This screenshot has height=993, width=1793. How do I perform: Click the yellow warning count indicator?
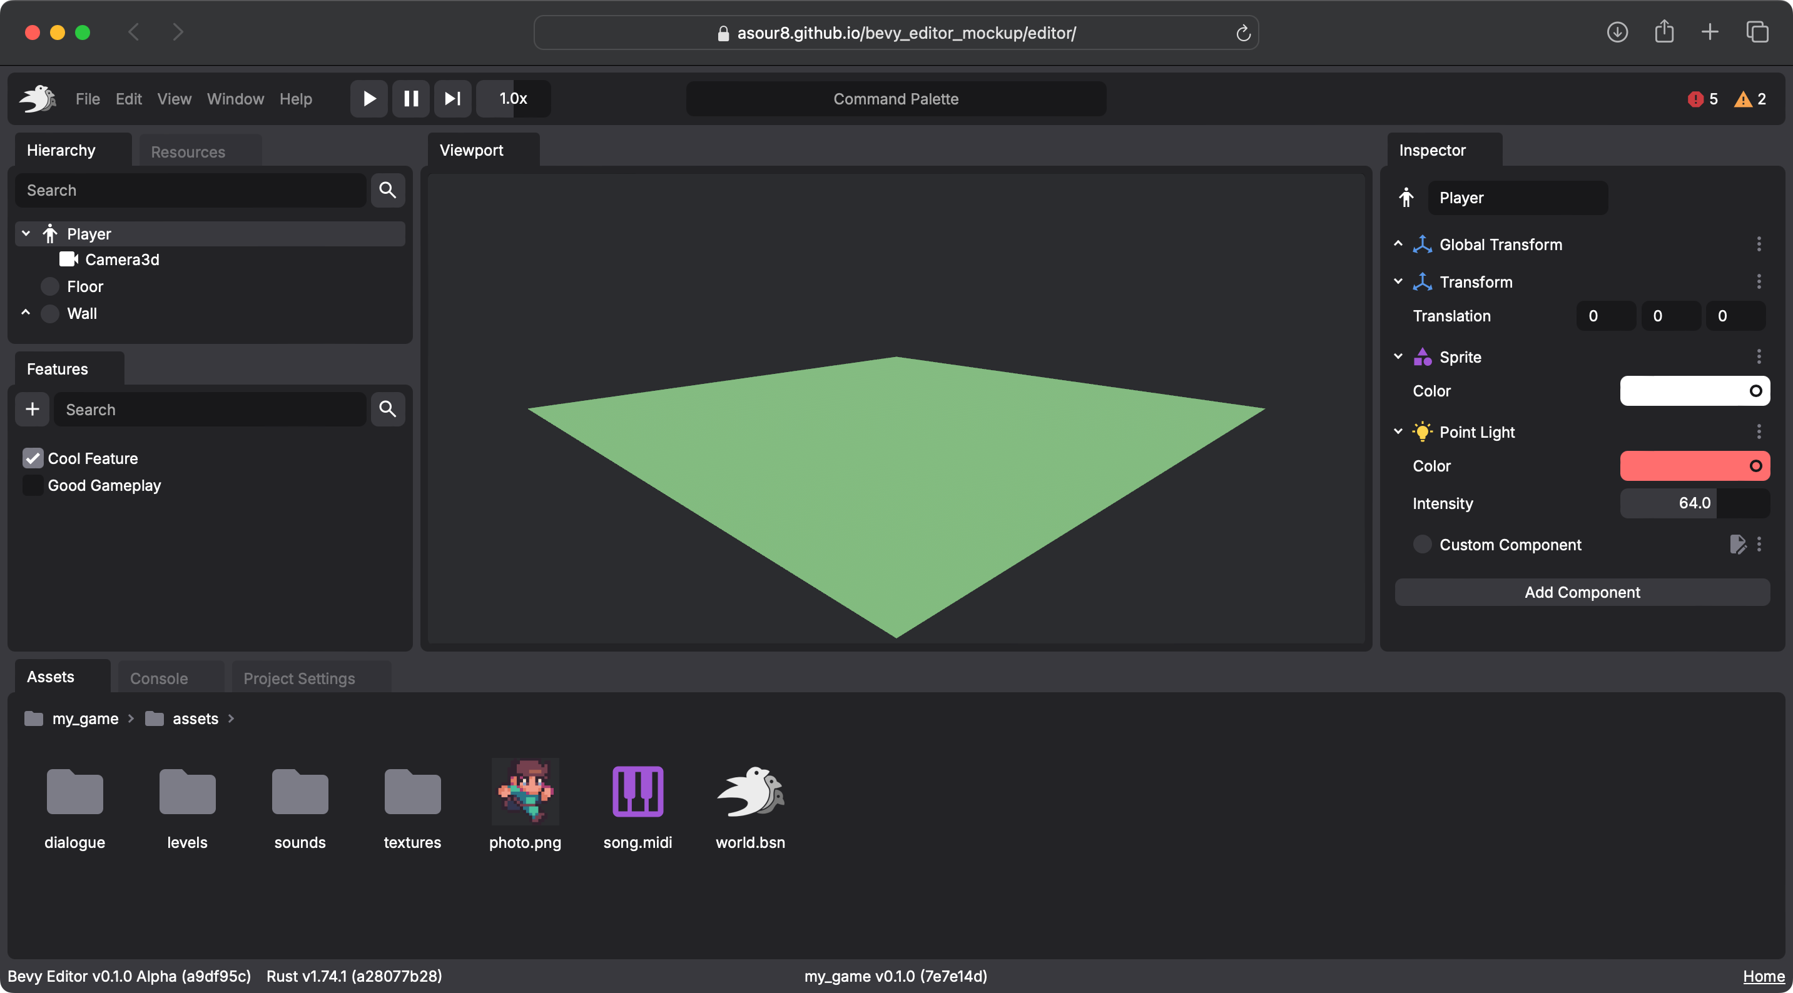[1750, 99]
